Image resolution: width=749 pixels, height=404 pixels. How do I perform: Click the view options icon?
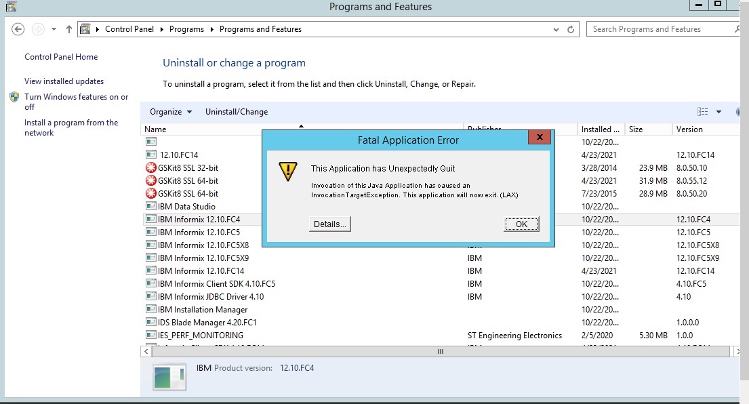(703, 112)
